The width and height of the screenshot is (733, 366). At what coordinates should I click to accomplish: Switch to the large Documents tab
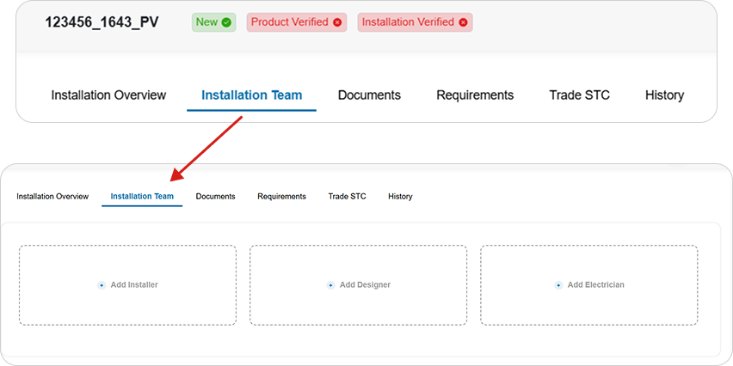[x=369, y=95]
